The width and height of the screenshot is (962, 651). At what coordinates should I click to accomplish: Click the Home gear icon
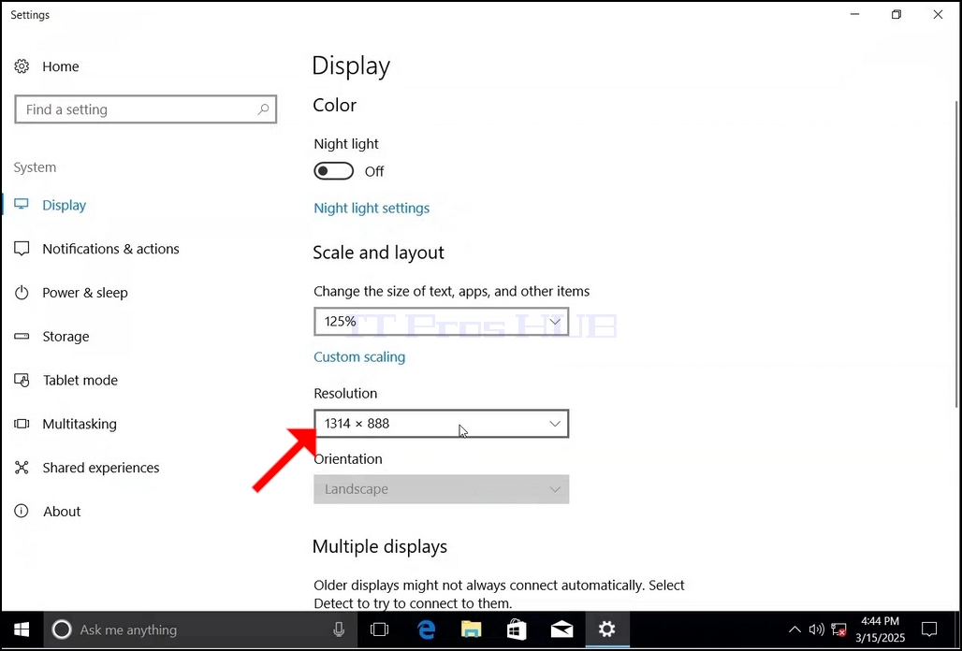pos(22,66)
